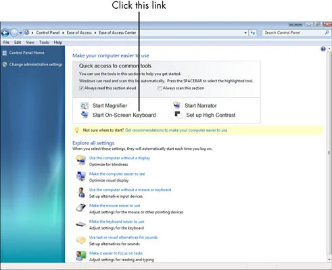Image resolution: width=332 pixels, height=270 pixels.
Task: Click the Search Control Panel field
Action: pos(293,32)
